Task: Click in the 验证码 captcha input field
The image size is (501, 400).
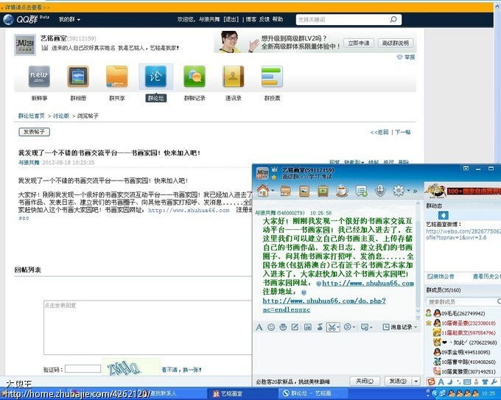Action: (x=83, y=368)
